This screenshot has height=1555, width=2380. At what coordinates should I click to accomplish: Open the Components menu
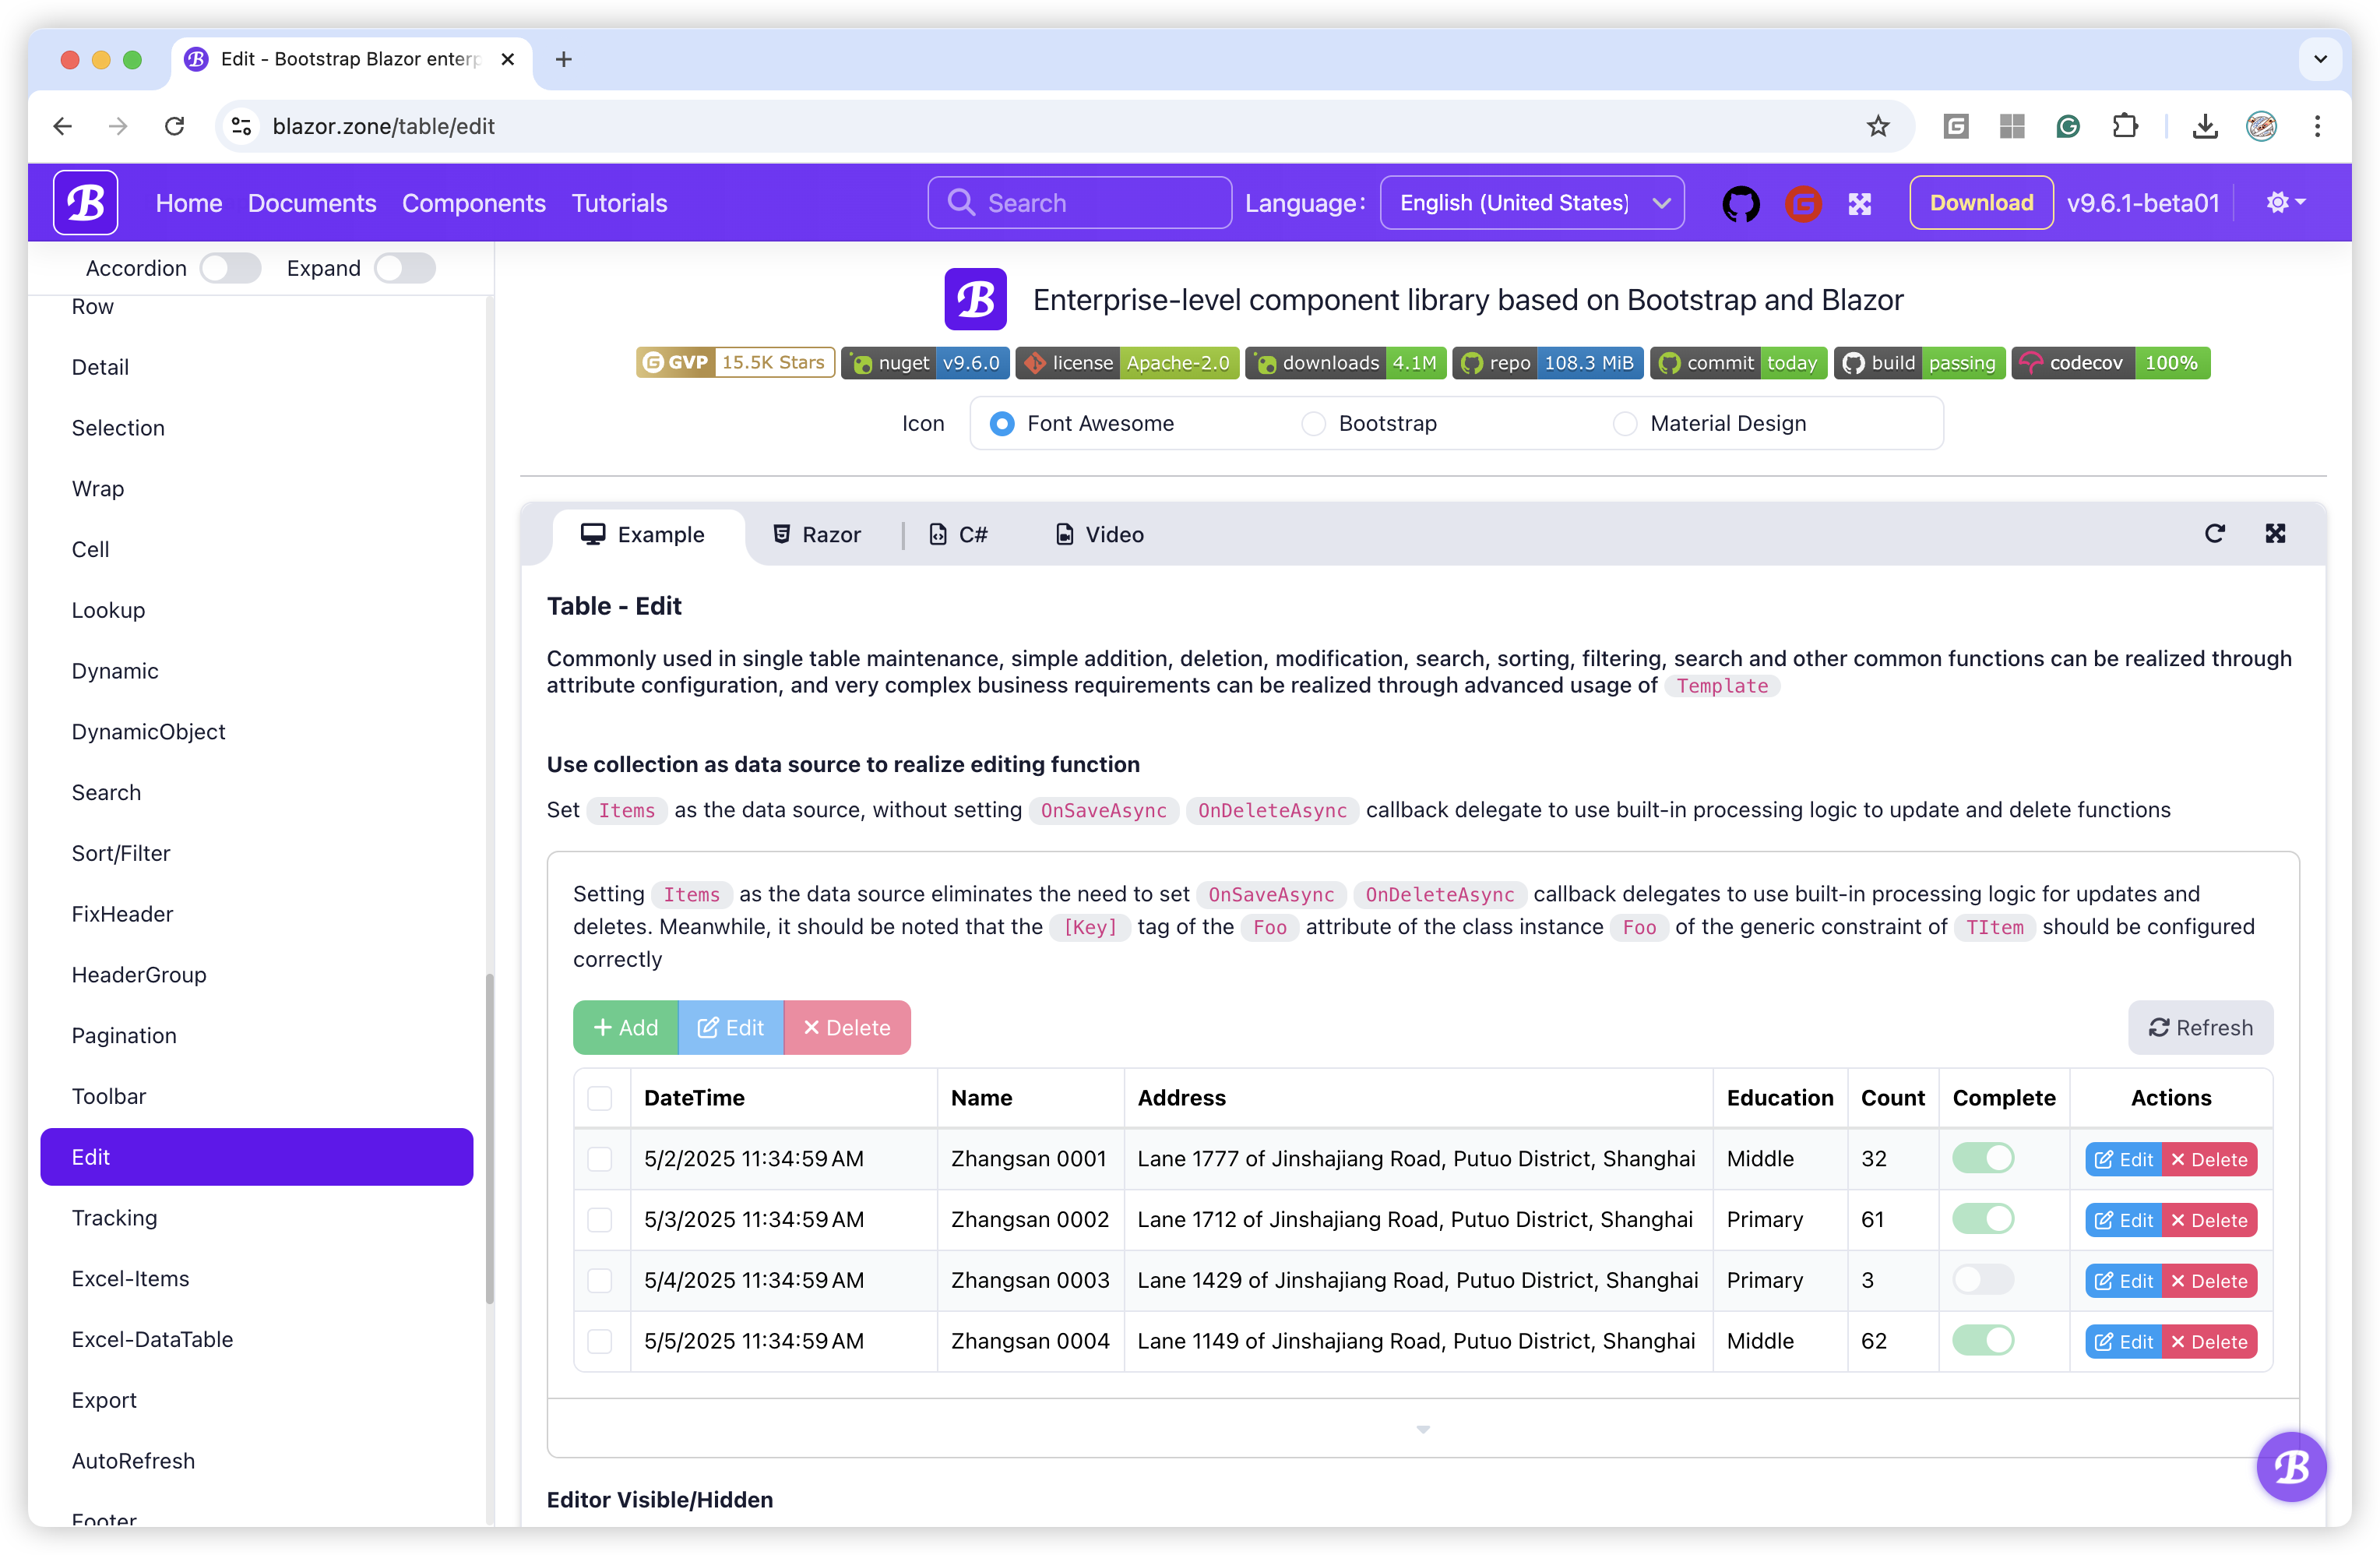point(473,202)
